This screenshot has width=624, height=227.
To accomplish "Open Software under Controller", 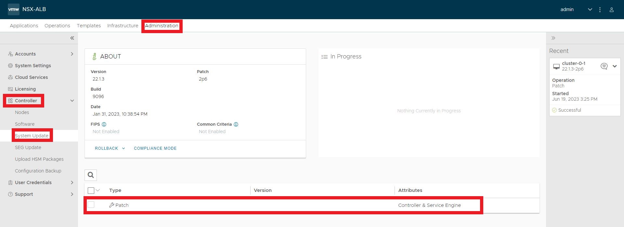I will pos(25,124).
